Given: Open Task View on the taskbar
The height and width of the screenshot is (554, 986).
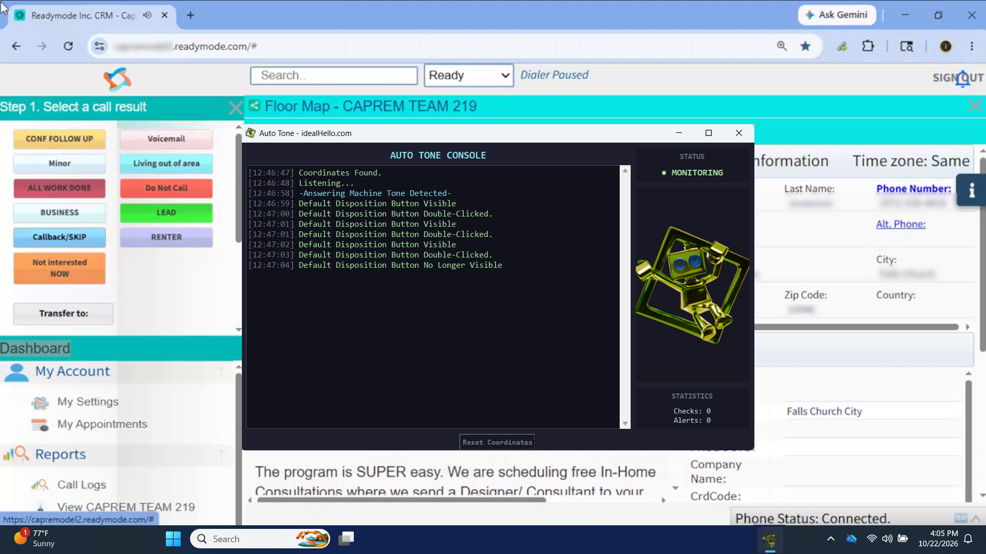Looking at the screenshot, I should point(346,539).
